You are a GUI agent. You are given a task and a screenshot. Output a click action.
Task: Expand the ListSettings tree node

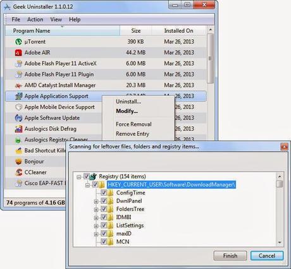click(96, 226)
